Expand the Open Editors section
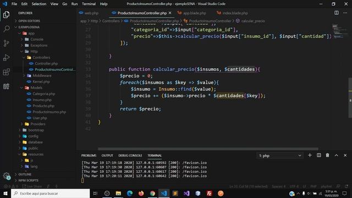The width and height of the screenshot is (352, 198). point(45,21)
